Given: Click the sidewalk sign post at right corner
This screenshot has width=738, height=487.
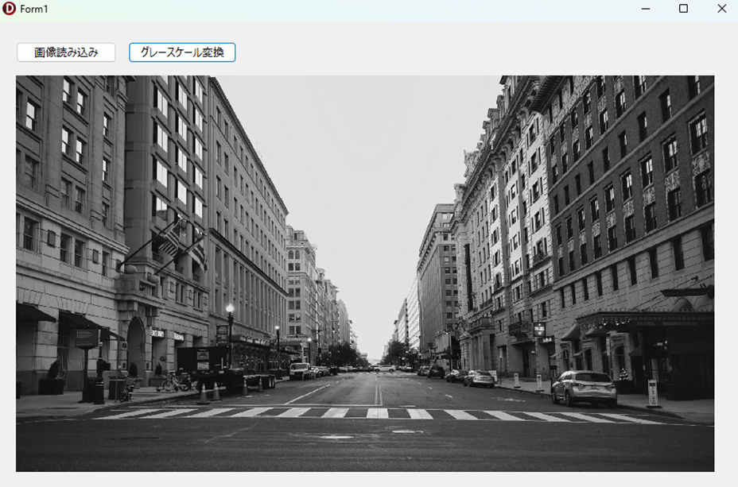Looking at the screenshot, I should pos(653,393).
